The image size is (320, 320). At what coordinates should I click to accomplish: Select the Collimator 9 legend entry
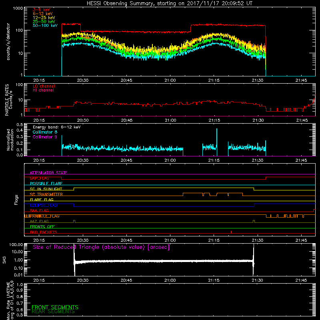coord(45,137)
